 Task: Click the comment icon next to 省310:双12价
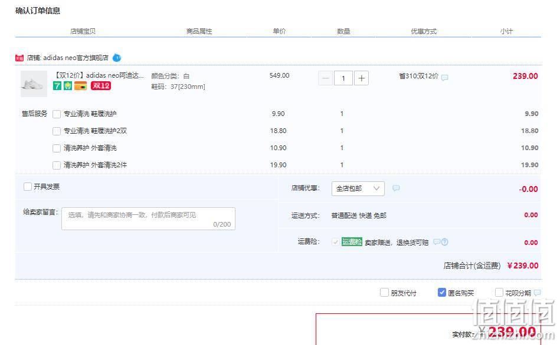coord(445,77)
